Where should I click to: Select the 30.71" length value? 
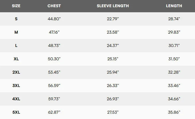pos(174,46)
